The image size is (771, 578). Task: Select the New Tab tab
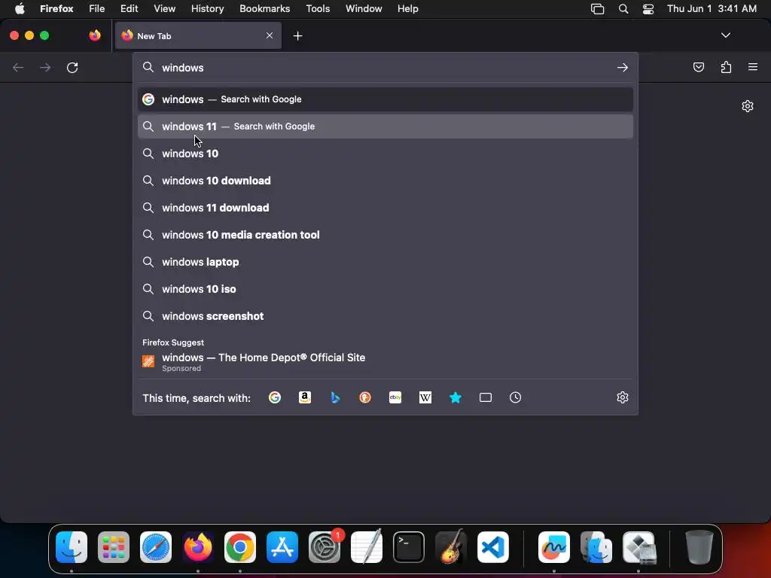tap(198, 35)
